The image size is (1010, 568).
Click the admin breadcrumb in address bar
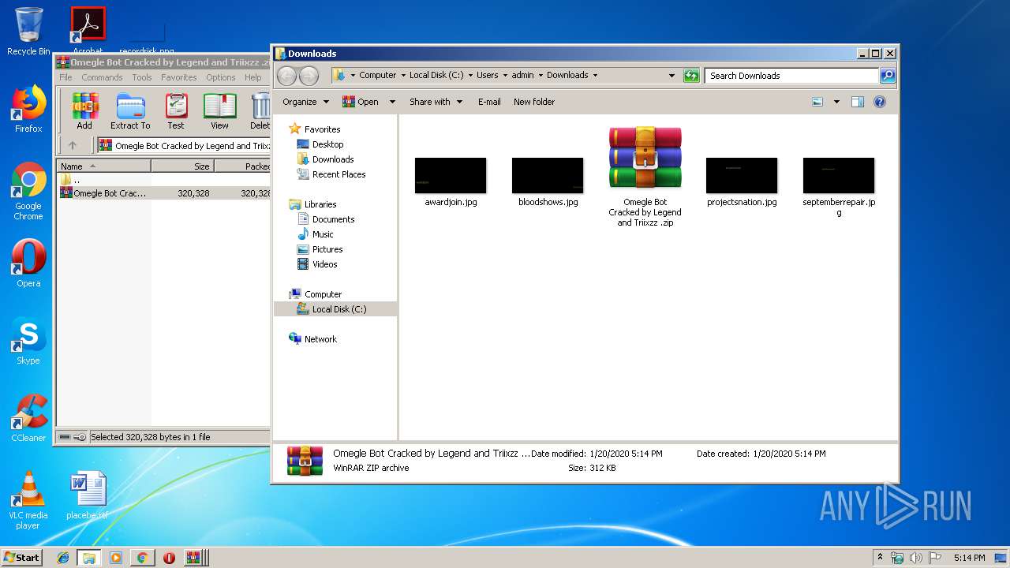click(522, 76)
